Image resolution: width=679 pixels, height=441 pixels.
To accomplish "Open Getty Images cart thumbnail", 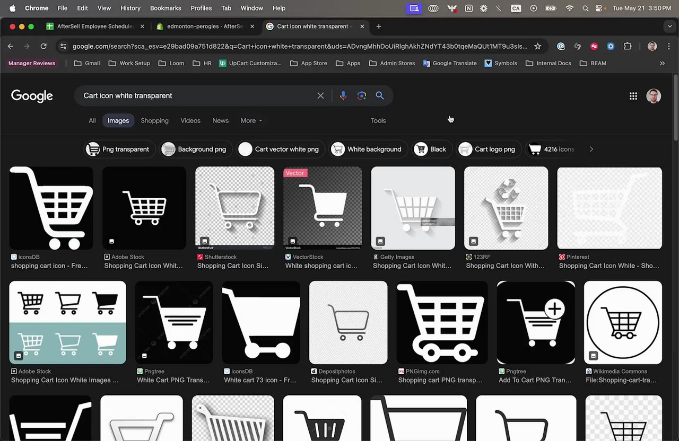I will point(413,208).
